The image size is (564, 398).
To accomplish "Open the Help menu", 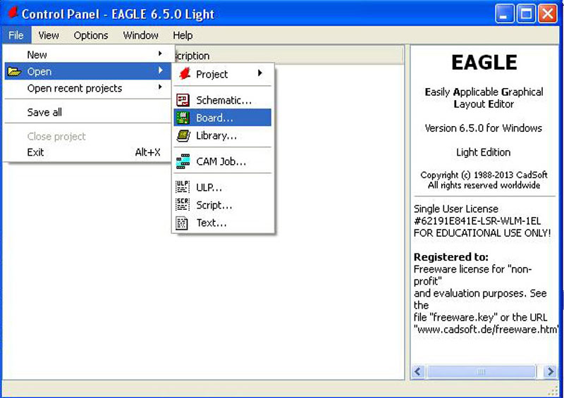I will point(183,35).
